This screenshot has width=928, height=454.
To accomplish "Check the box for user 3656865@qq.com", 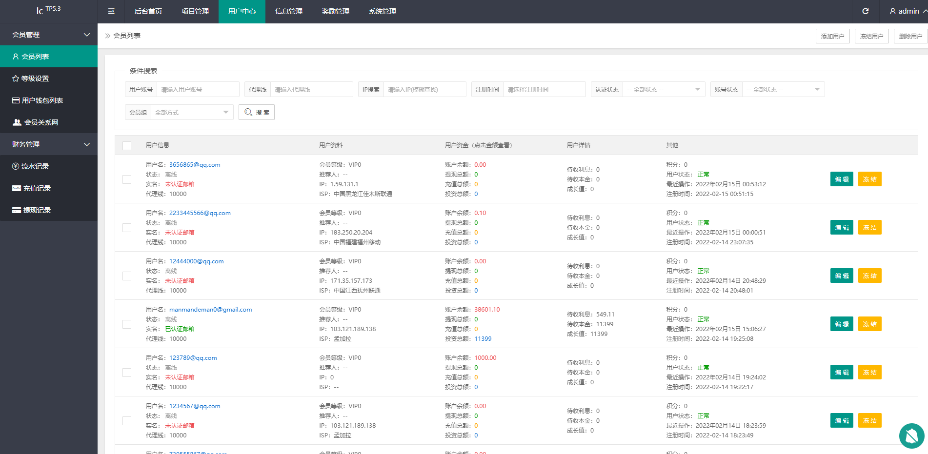I will pyautogui.click(x=127, y=179).
